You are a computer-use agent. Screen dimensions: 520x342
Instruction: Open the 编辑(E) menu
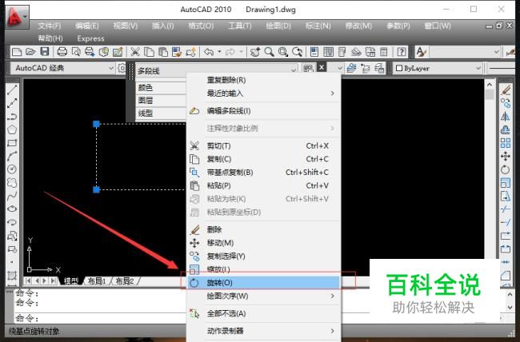(x=87, y=26)
